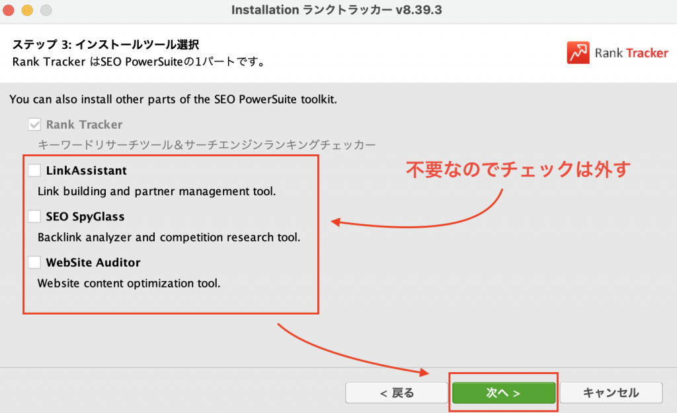This screenshot has height=413, width=677.
Task: Cancel installation with キャンセル button
Action: (x=611, y=393)
